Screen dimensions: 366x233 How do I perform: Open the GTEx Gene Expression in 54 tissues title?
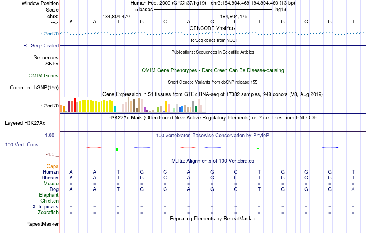click(x=213, y=94)
